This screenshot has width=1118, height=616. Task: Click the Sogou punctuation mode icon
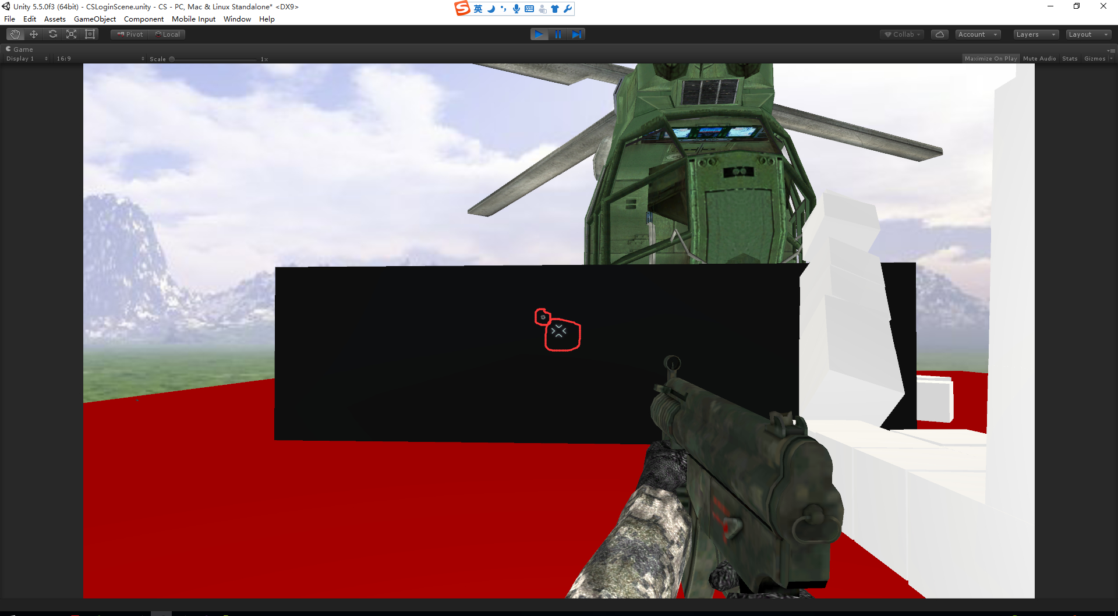pyautogui.click(x=504, y=9)
